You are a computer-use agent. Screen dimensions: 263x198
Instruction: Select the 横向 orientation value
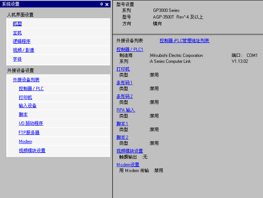(157, 24)
